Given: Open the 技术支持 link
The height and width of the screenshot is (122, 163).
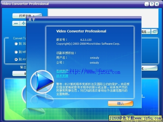Looking at the screenshot, I should point(62,76).
